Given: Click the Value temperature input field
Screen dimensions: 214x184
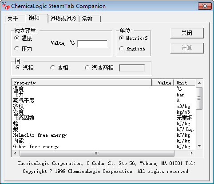Looking at the screenshot, I should point(92,44).
